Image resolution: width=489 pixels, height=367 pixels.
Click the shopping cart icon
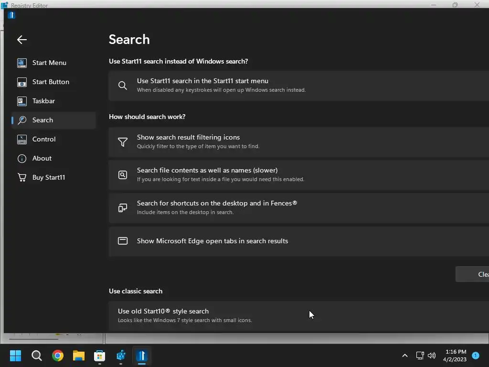click(x=22, y=177)
